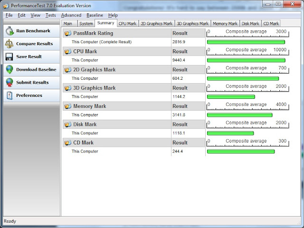The width and height of the screenshot is (304, 228).
Task: Open the Tests menu
Action: [x=51, y=15]
